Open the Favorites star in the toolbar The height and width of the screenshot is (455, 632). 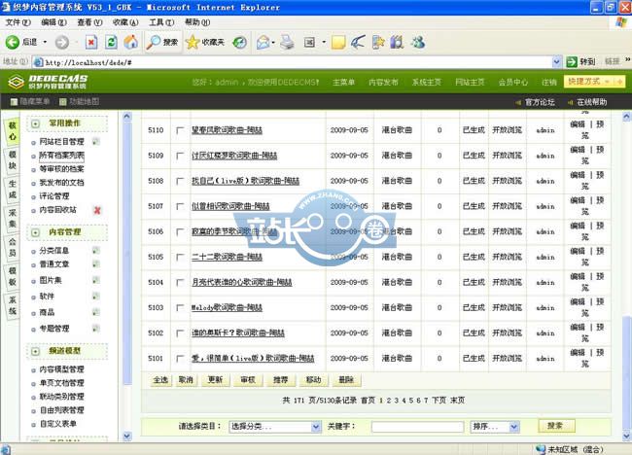[193, 42]
